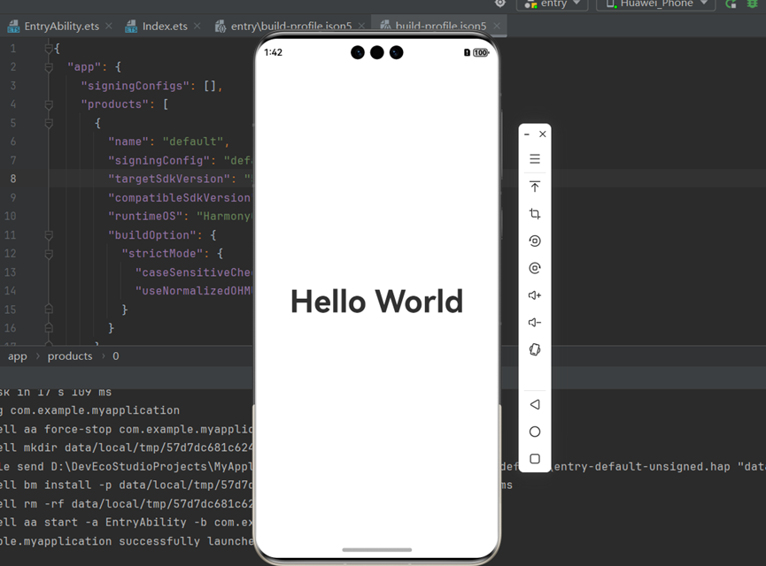
Task: Collapse the "buildOption" fold on line 11
Action: 49,235
